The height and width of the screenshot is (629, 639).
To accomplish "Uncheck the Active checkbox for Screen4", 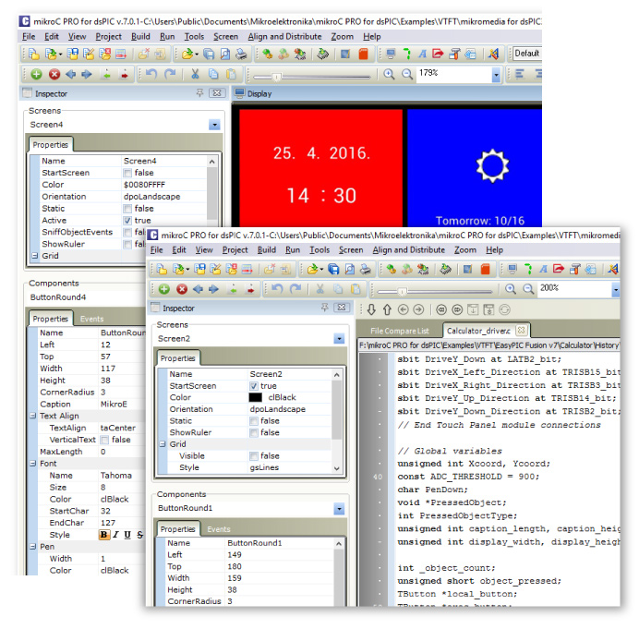I will pyautogui.click(x=127, y=221).
